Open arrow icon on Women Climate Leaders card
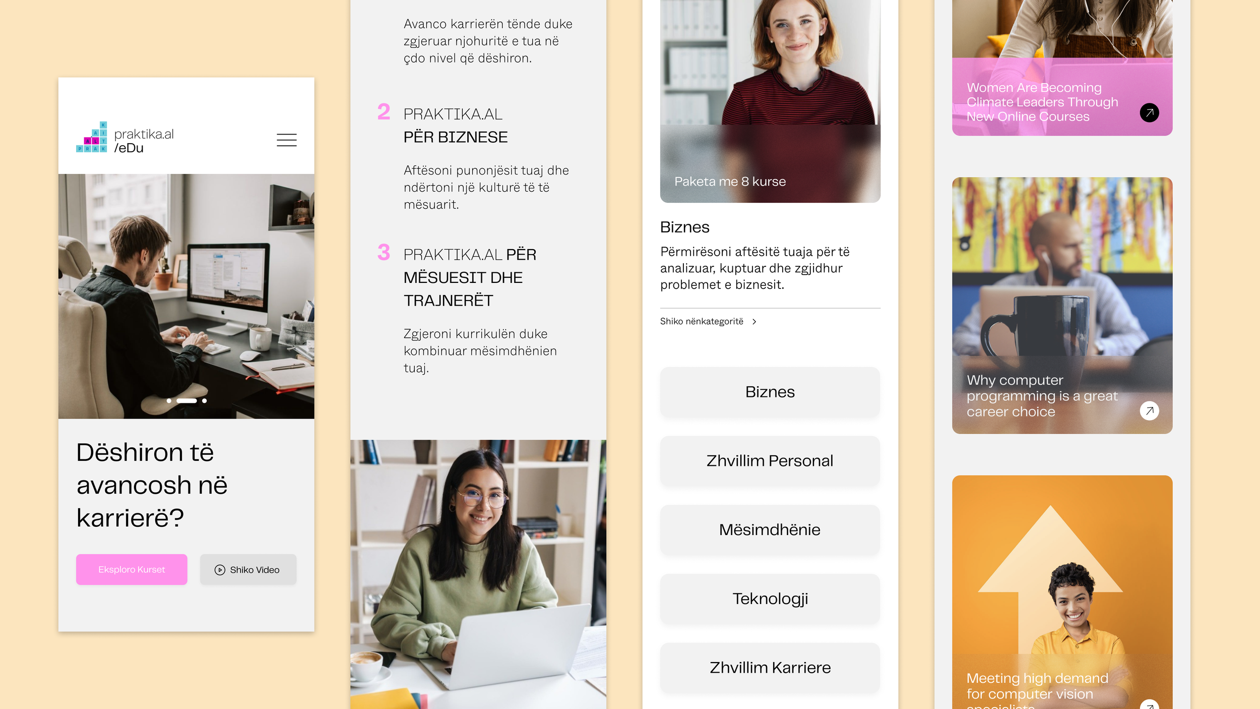Viewport: 1260px width, 709px height. (x=1149, y=112)
